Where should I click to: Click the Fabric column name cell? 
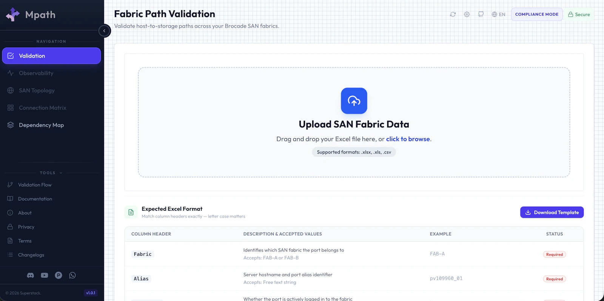(143, 254)
